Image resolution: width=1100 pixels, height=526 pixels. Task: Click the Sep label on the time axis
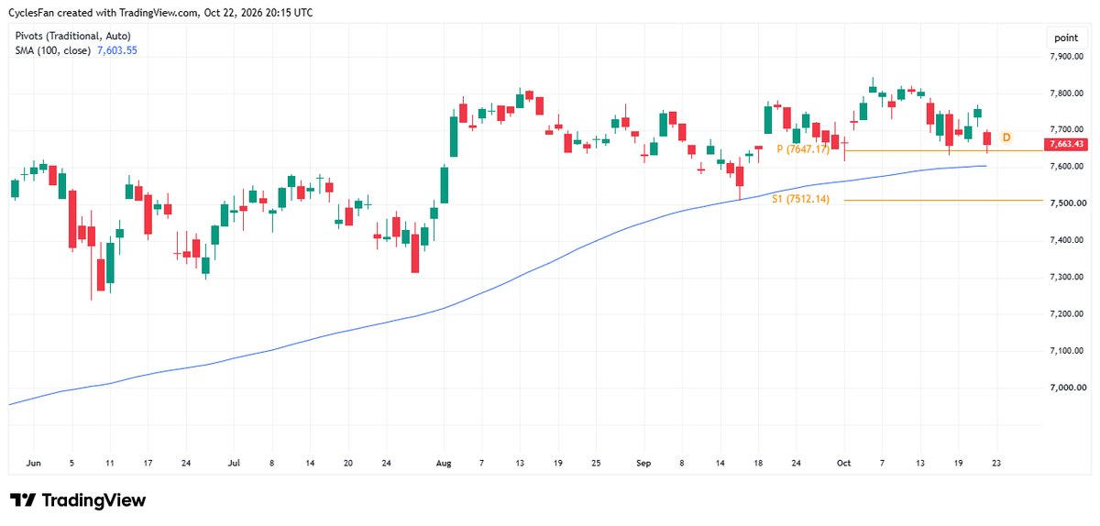(645, 464)
